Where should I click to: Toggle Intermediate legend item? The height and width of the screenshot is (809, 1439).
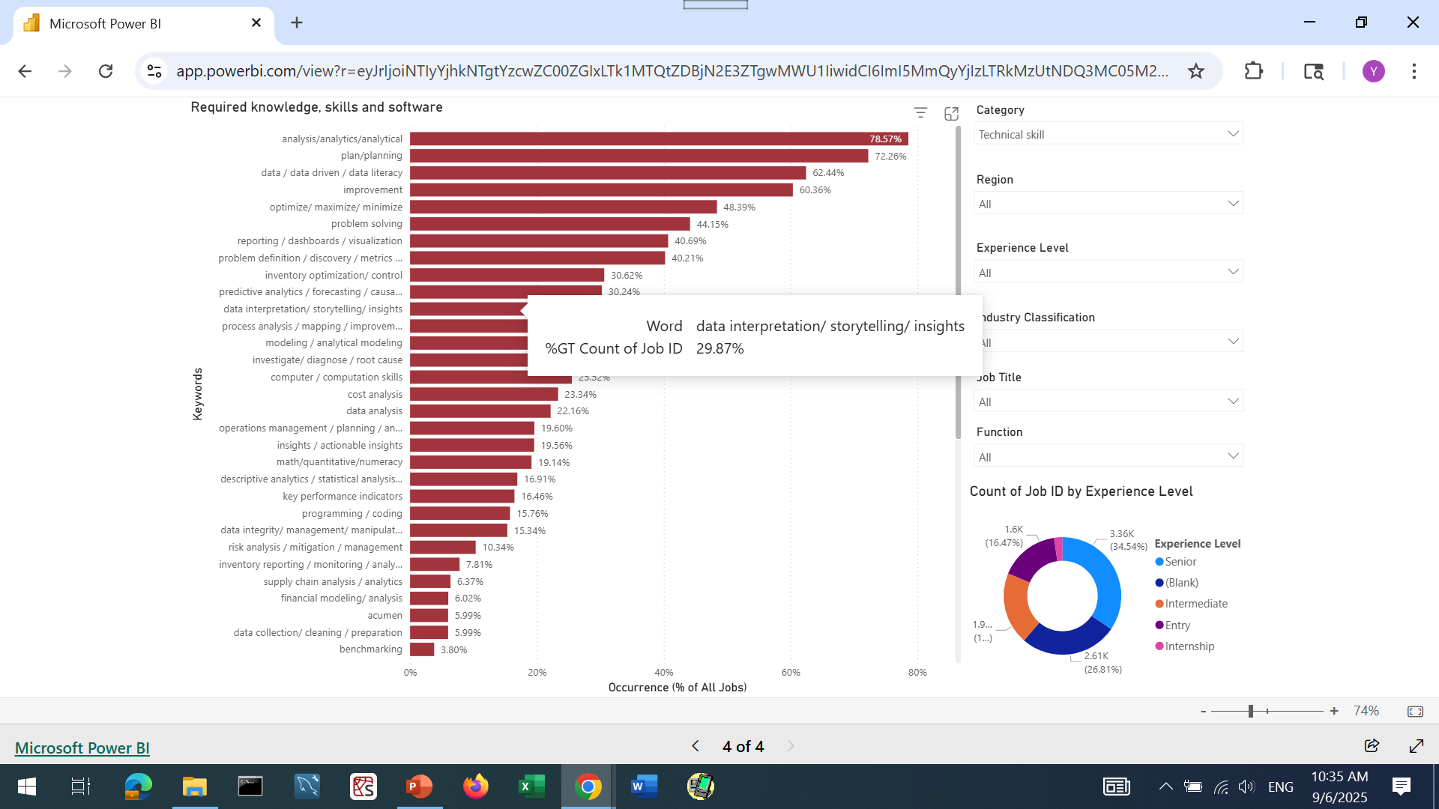1195,604
